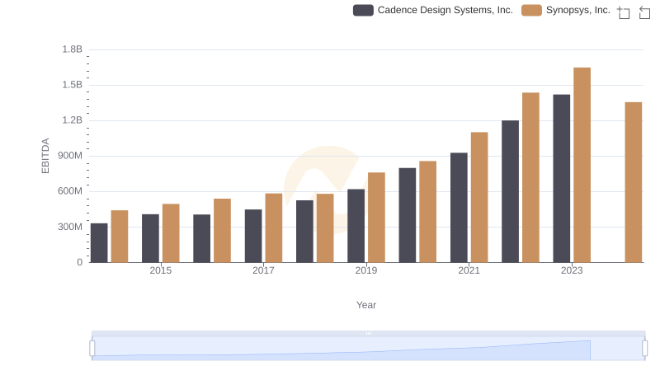Viewport: 660px width, 380px height.
Task: Click the data zoom slider top grip
Action: point(368,333)
